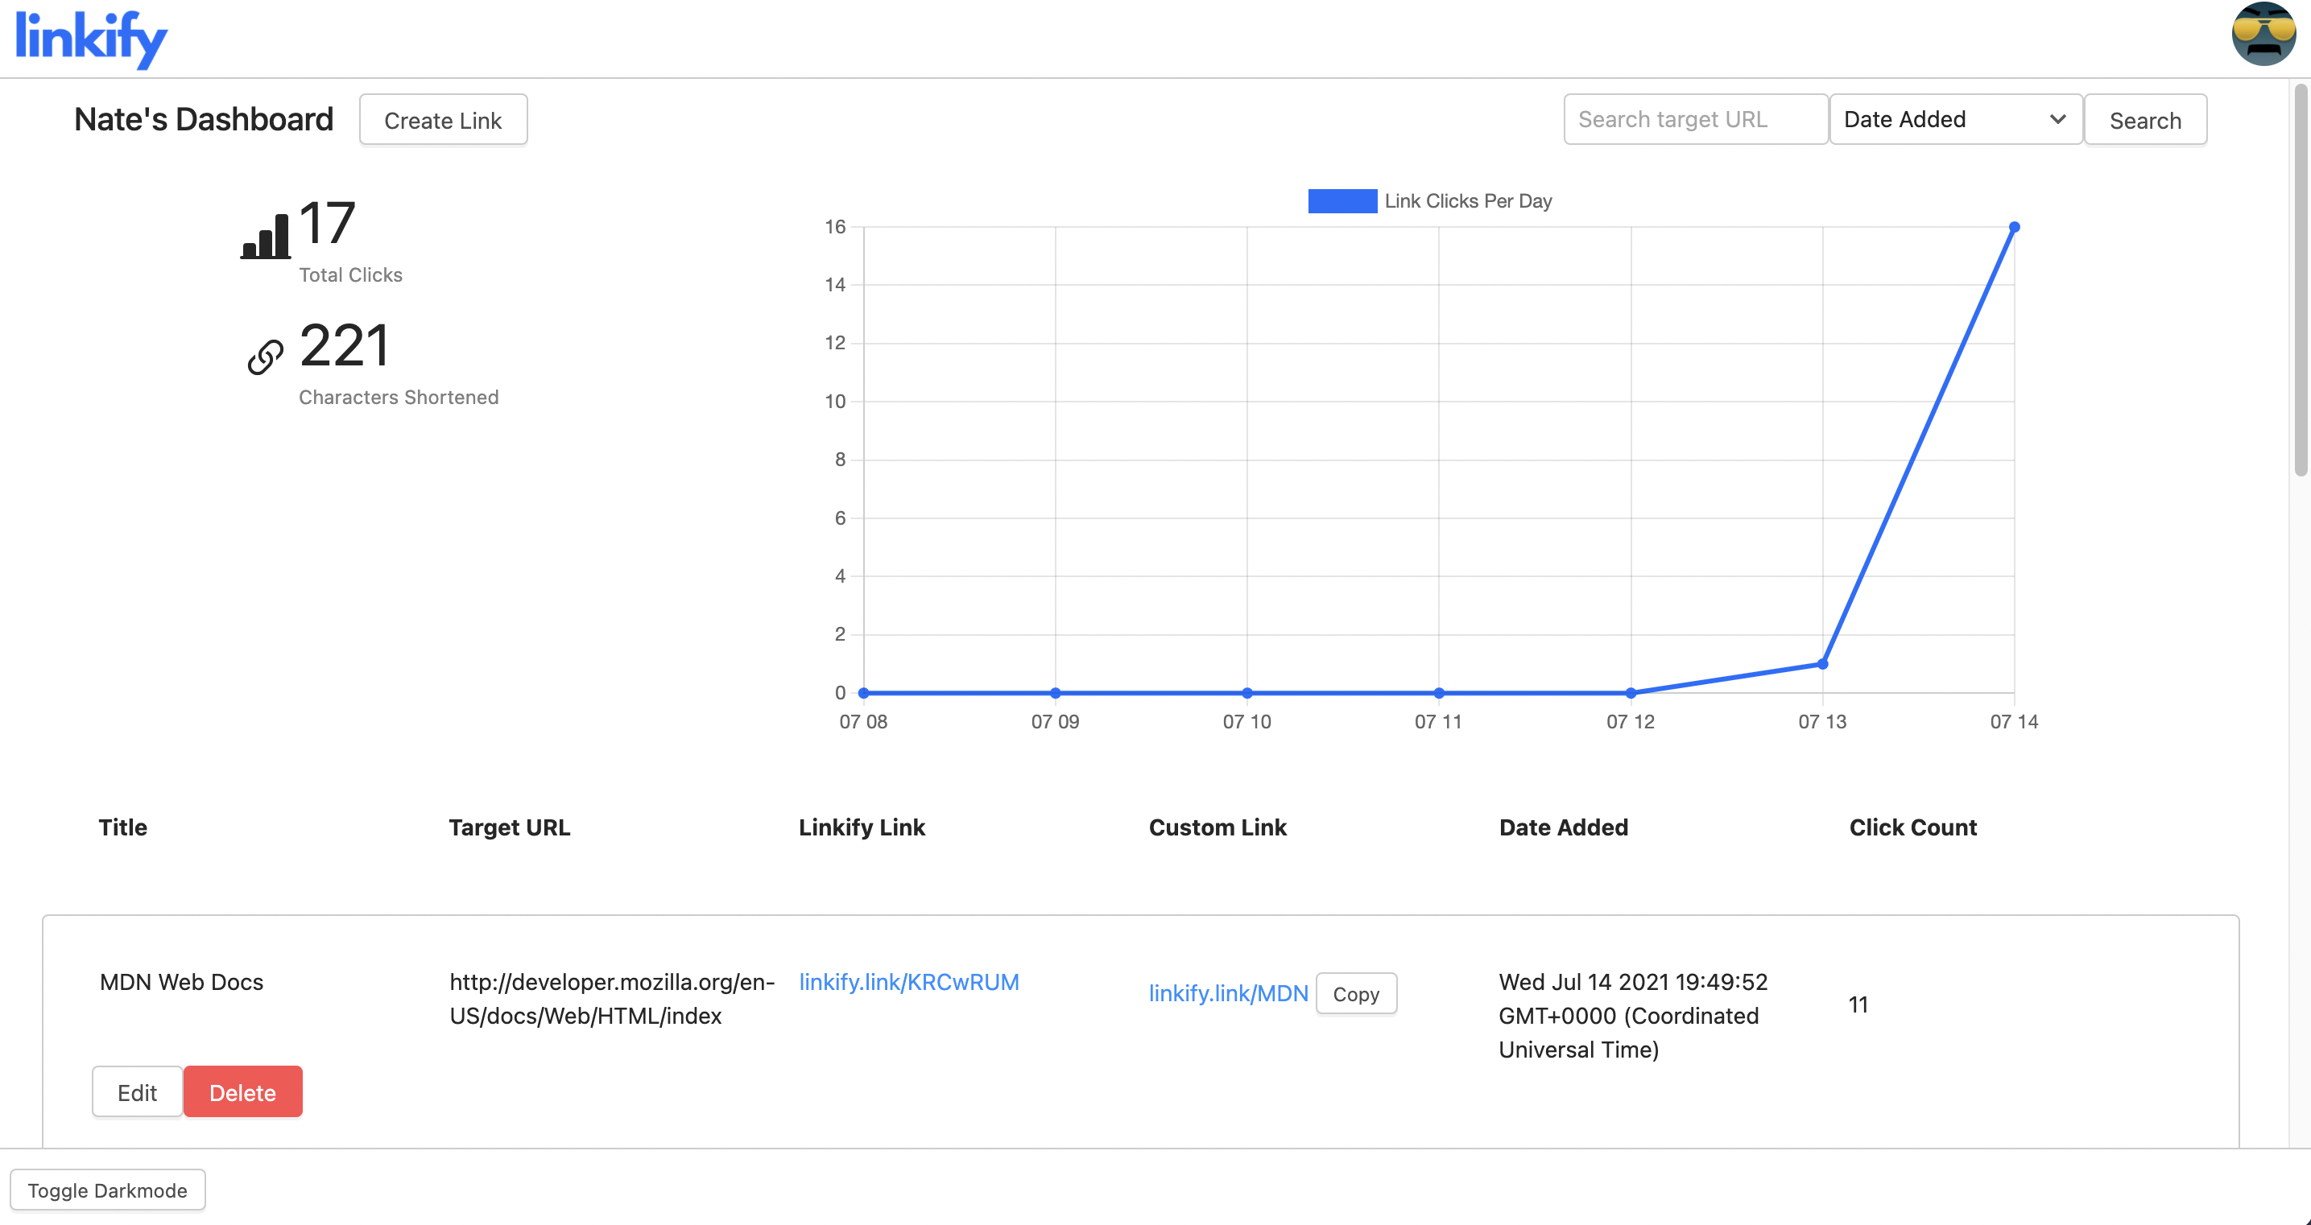Click the Search button

2144,120
